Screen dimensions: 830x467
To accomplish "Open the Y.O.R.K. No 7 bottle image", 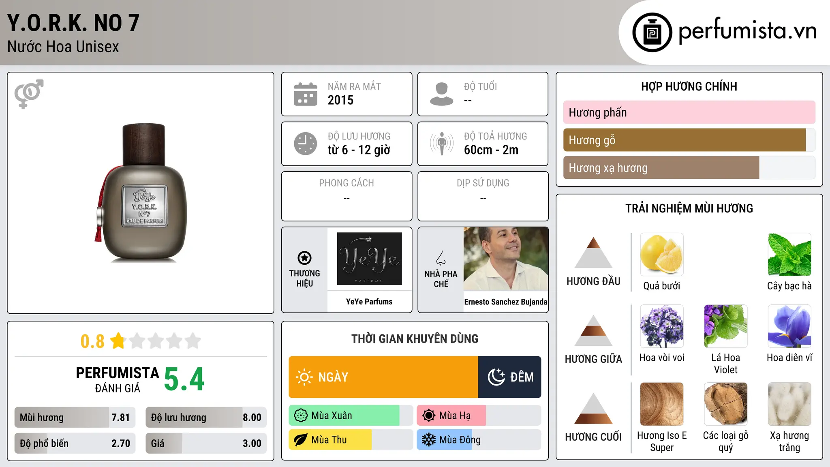I will coord(141,193).
